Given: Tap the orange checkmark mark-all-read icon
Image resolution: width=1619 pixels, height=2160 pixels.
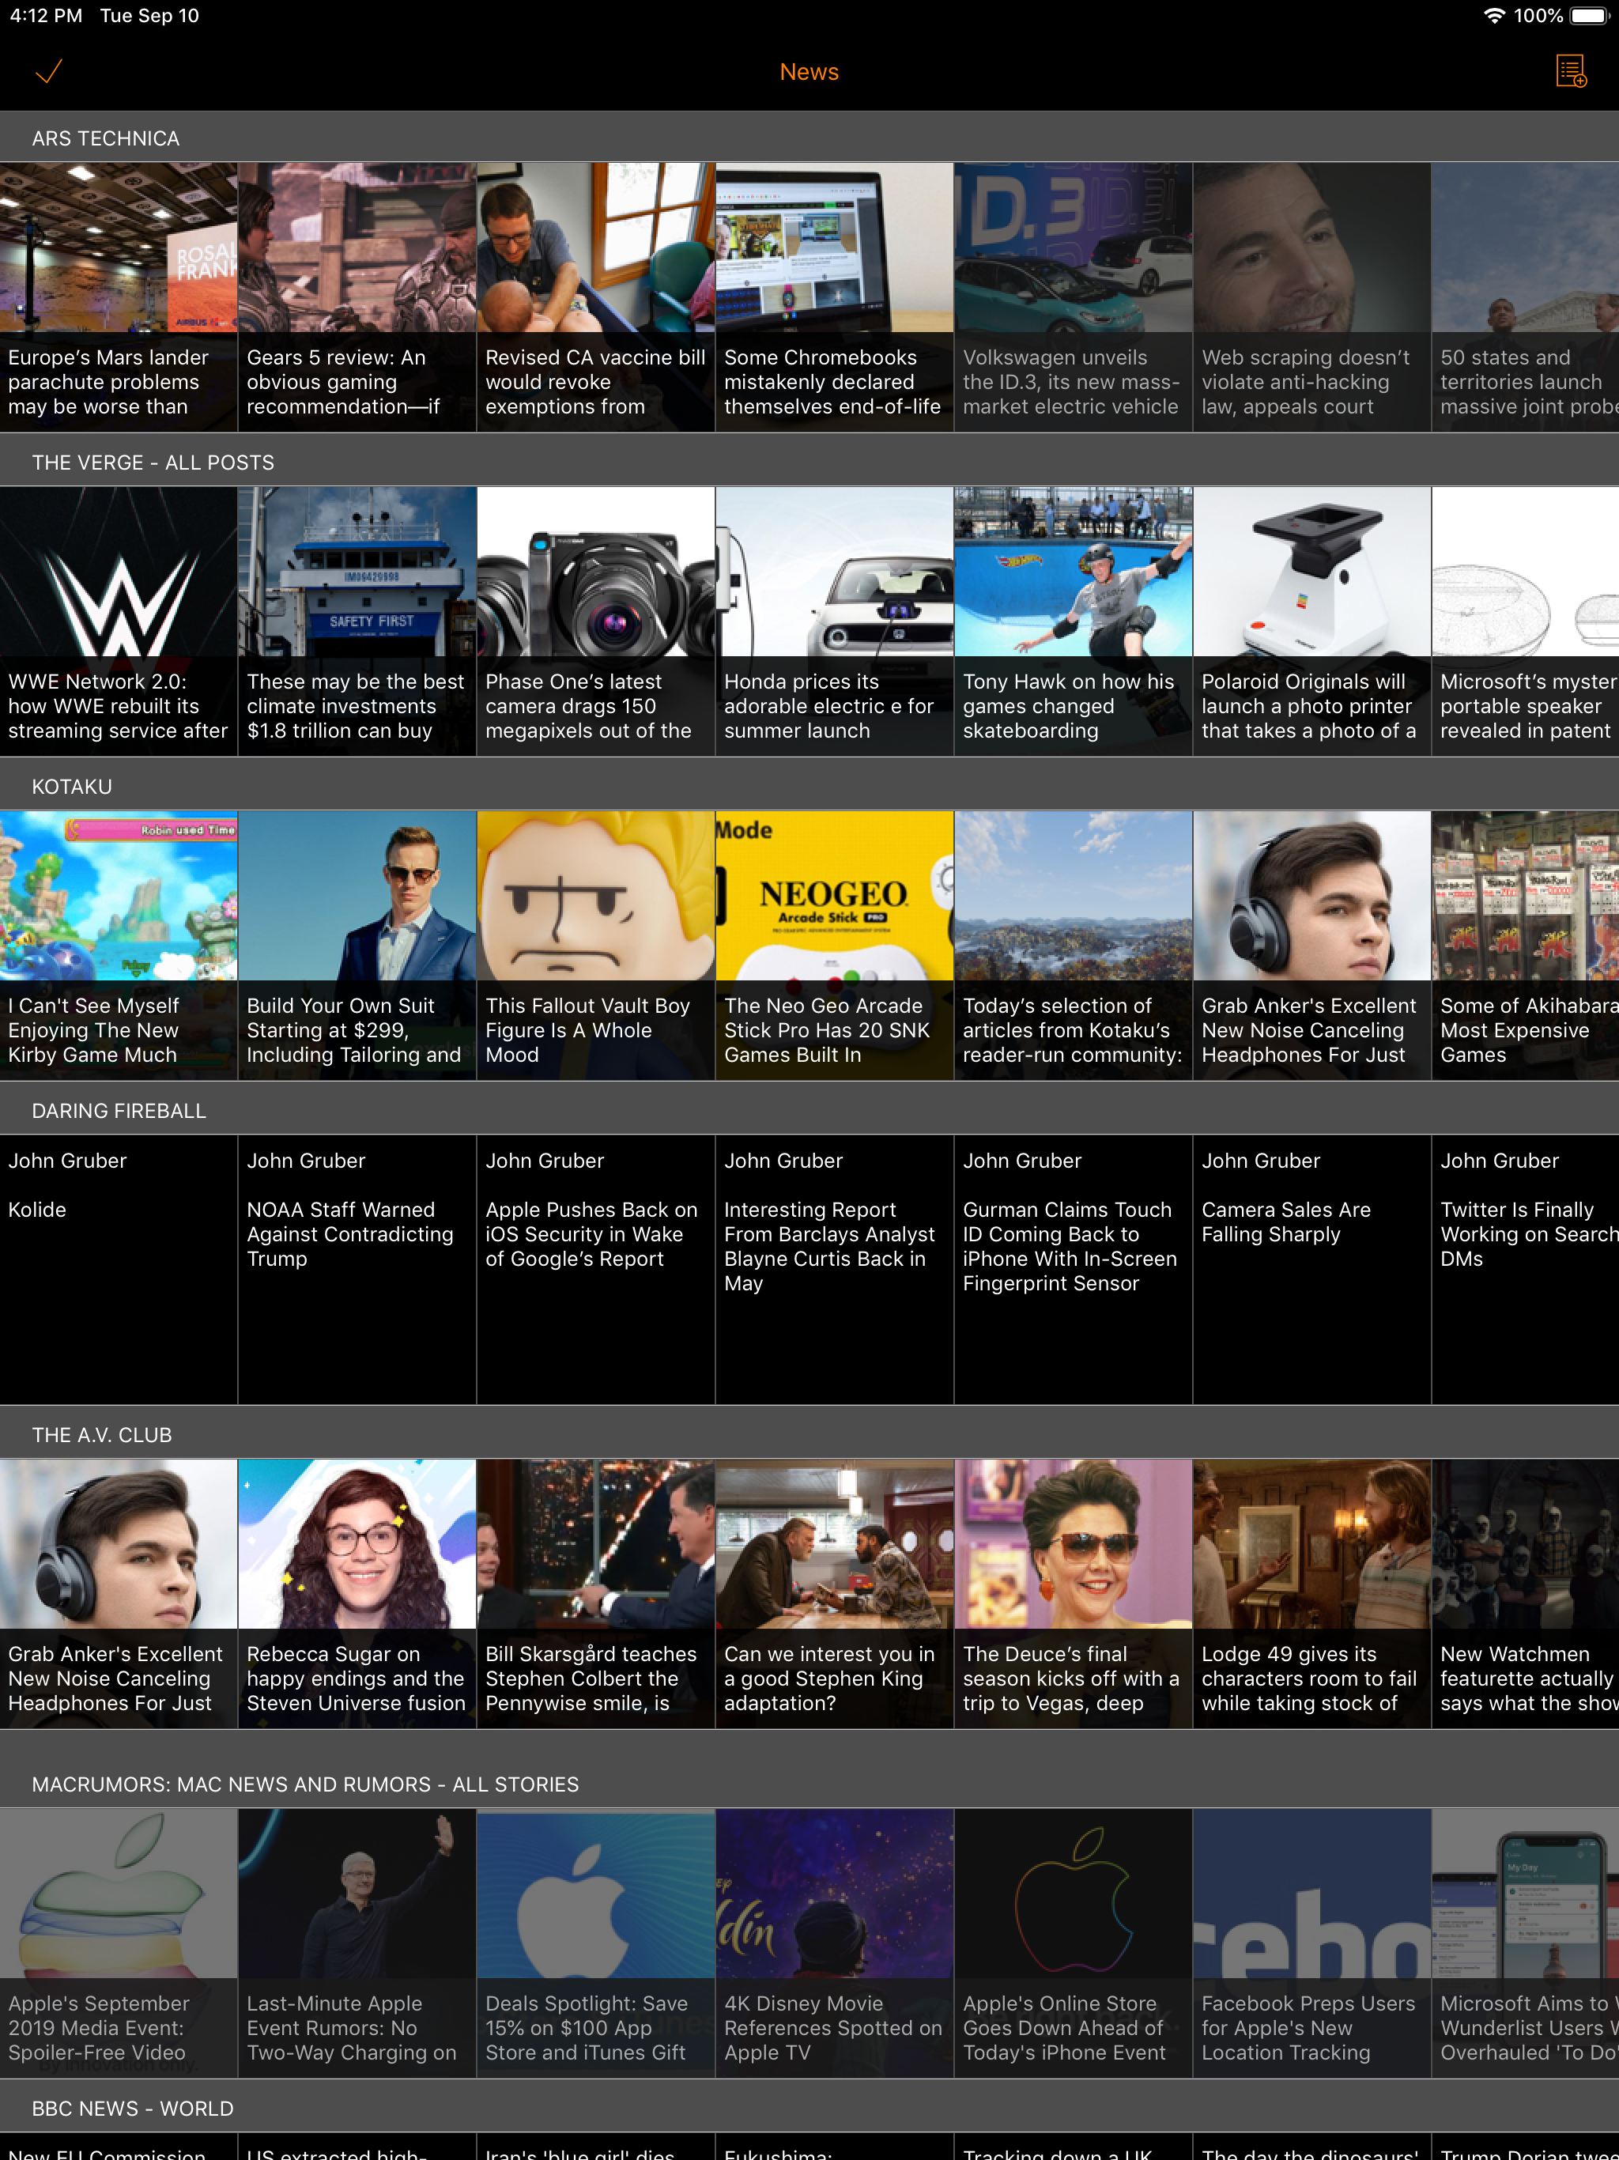Looking at the screenshot, I should point(49,71).
